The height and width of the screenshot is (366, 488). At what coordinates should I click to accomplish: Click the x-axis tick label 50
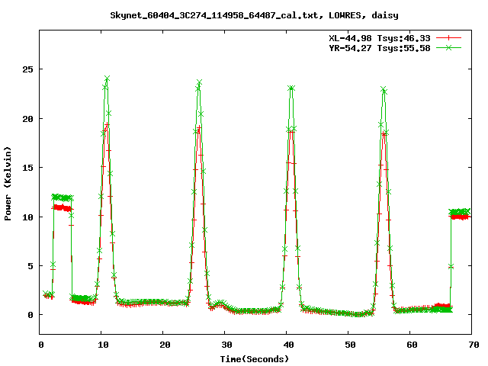pos(350,345)
